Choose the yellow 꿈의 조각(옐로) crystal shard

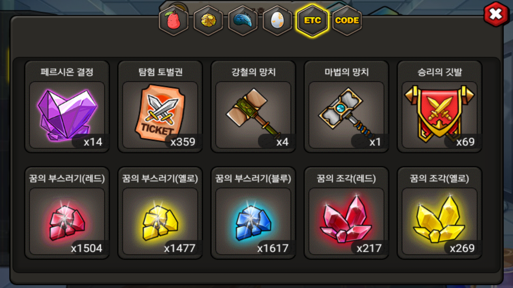coord(440,221)
